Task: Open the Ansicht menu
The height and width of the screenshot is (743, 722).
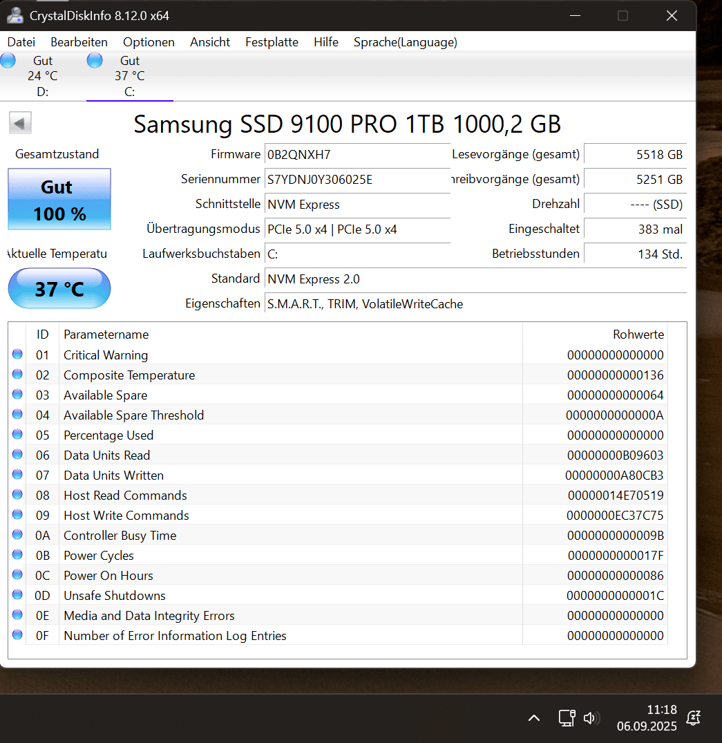Action: coord(210,42)
